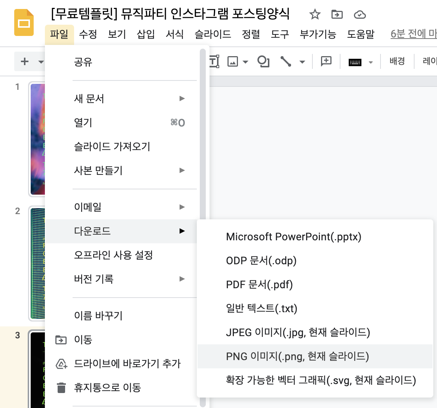The width and height of the screenshot is (437, 408).
Task: Add a new slide with plus button
Action: click(25, 61)
